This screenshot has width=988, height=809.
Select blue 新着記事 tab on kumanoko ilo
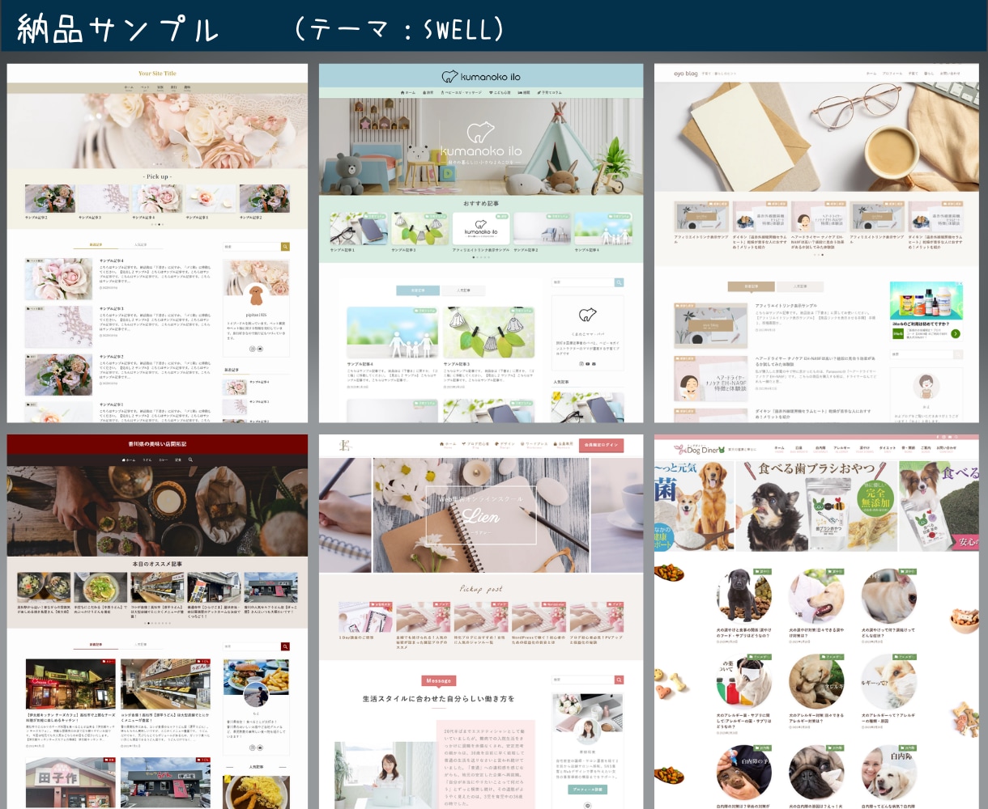(x=418, y=290)
